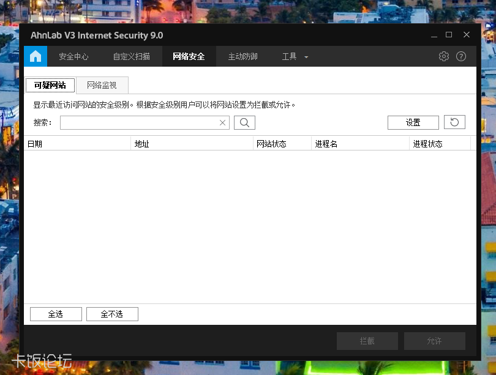Image resolution: width=496 pixels, height=375 pixels.
Task: Open the 设置 button above the list
Action: [413, 122]
